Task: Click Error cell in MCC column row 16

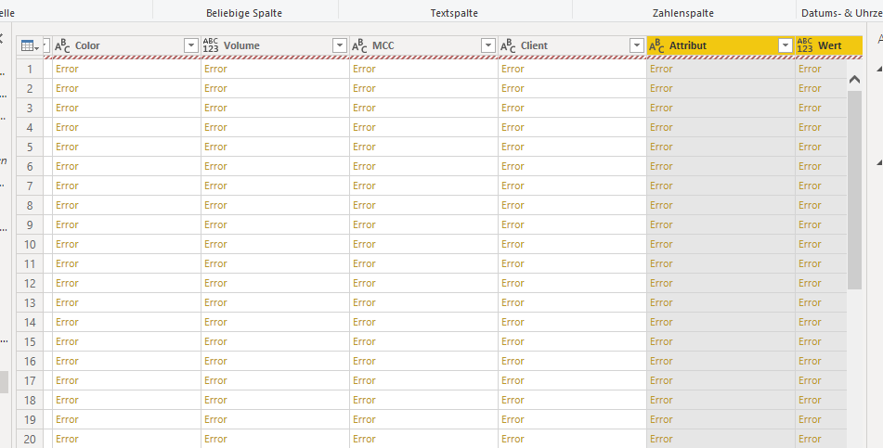Action: click(424, 361)
